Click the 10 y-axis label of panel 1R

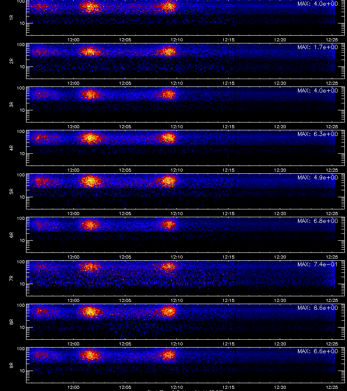[x=22, y=23]
